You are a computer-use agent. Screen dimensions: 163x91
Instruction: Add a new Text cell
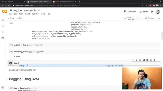coord(19,18)
